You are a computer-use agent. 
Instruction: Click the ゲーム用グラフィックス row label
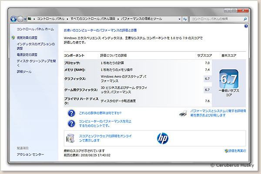click(81, 90)
